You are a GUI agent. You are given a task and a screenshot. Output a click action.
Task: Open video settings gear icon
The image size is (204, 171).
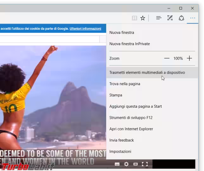(126, 164)
